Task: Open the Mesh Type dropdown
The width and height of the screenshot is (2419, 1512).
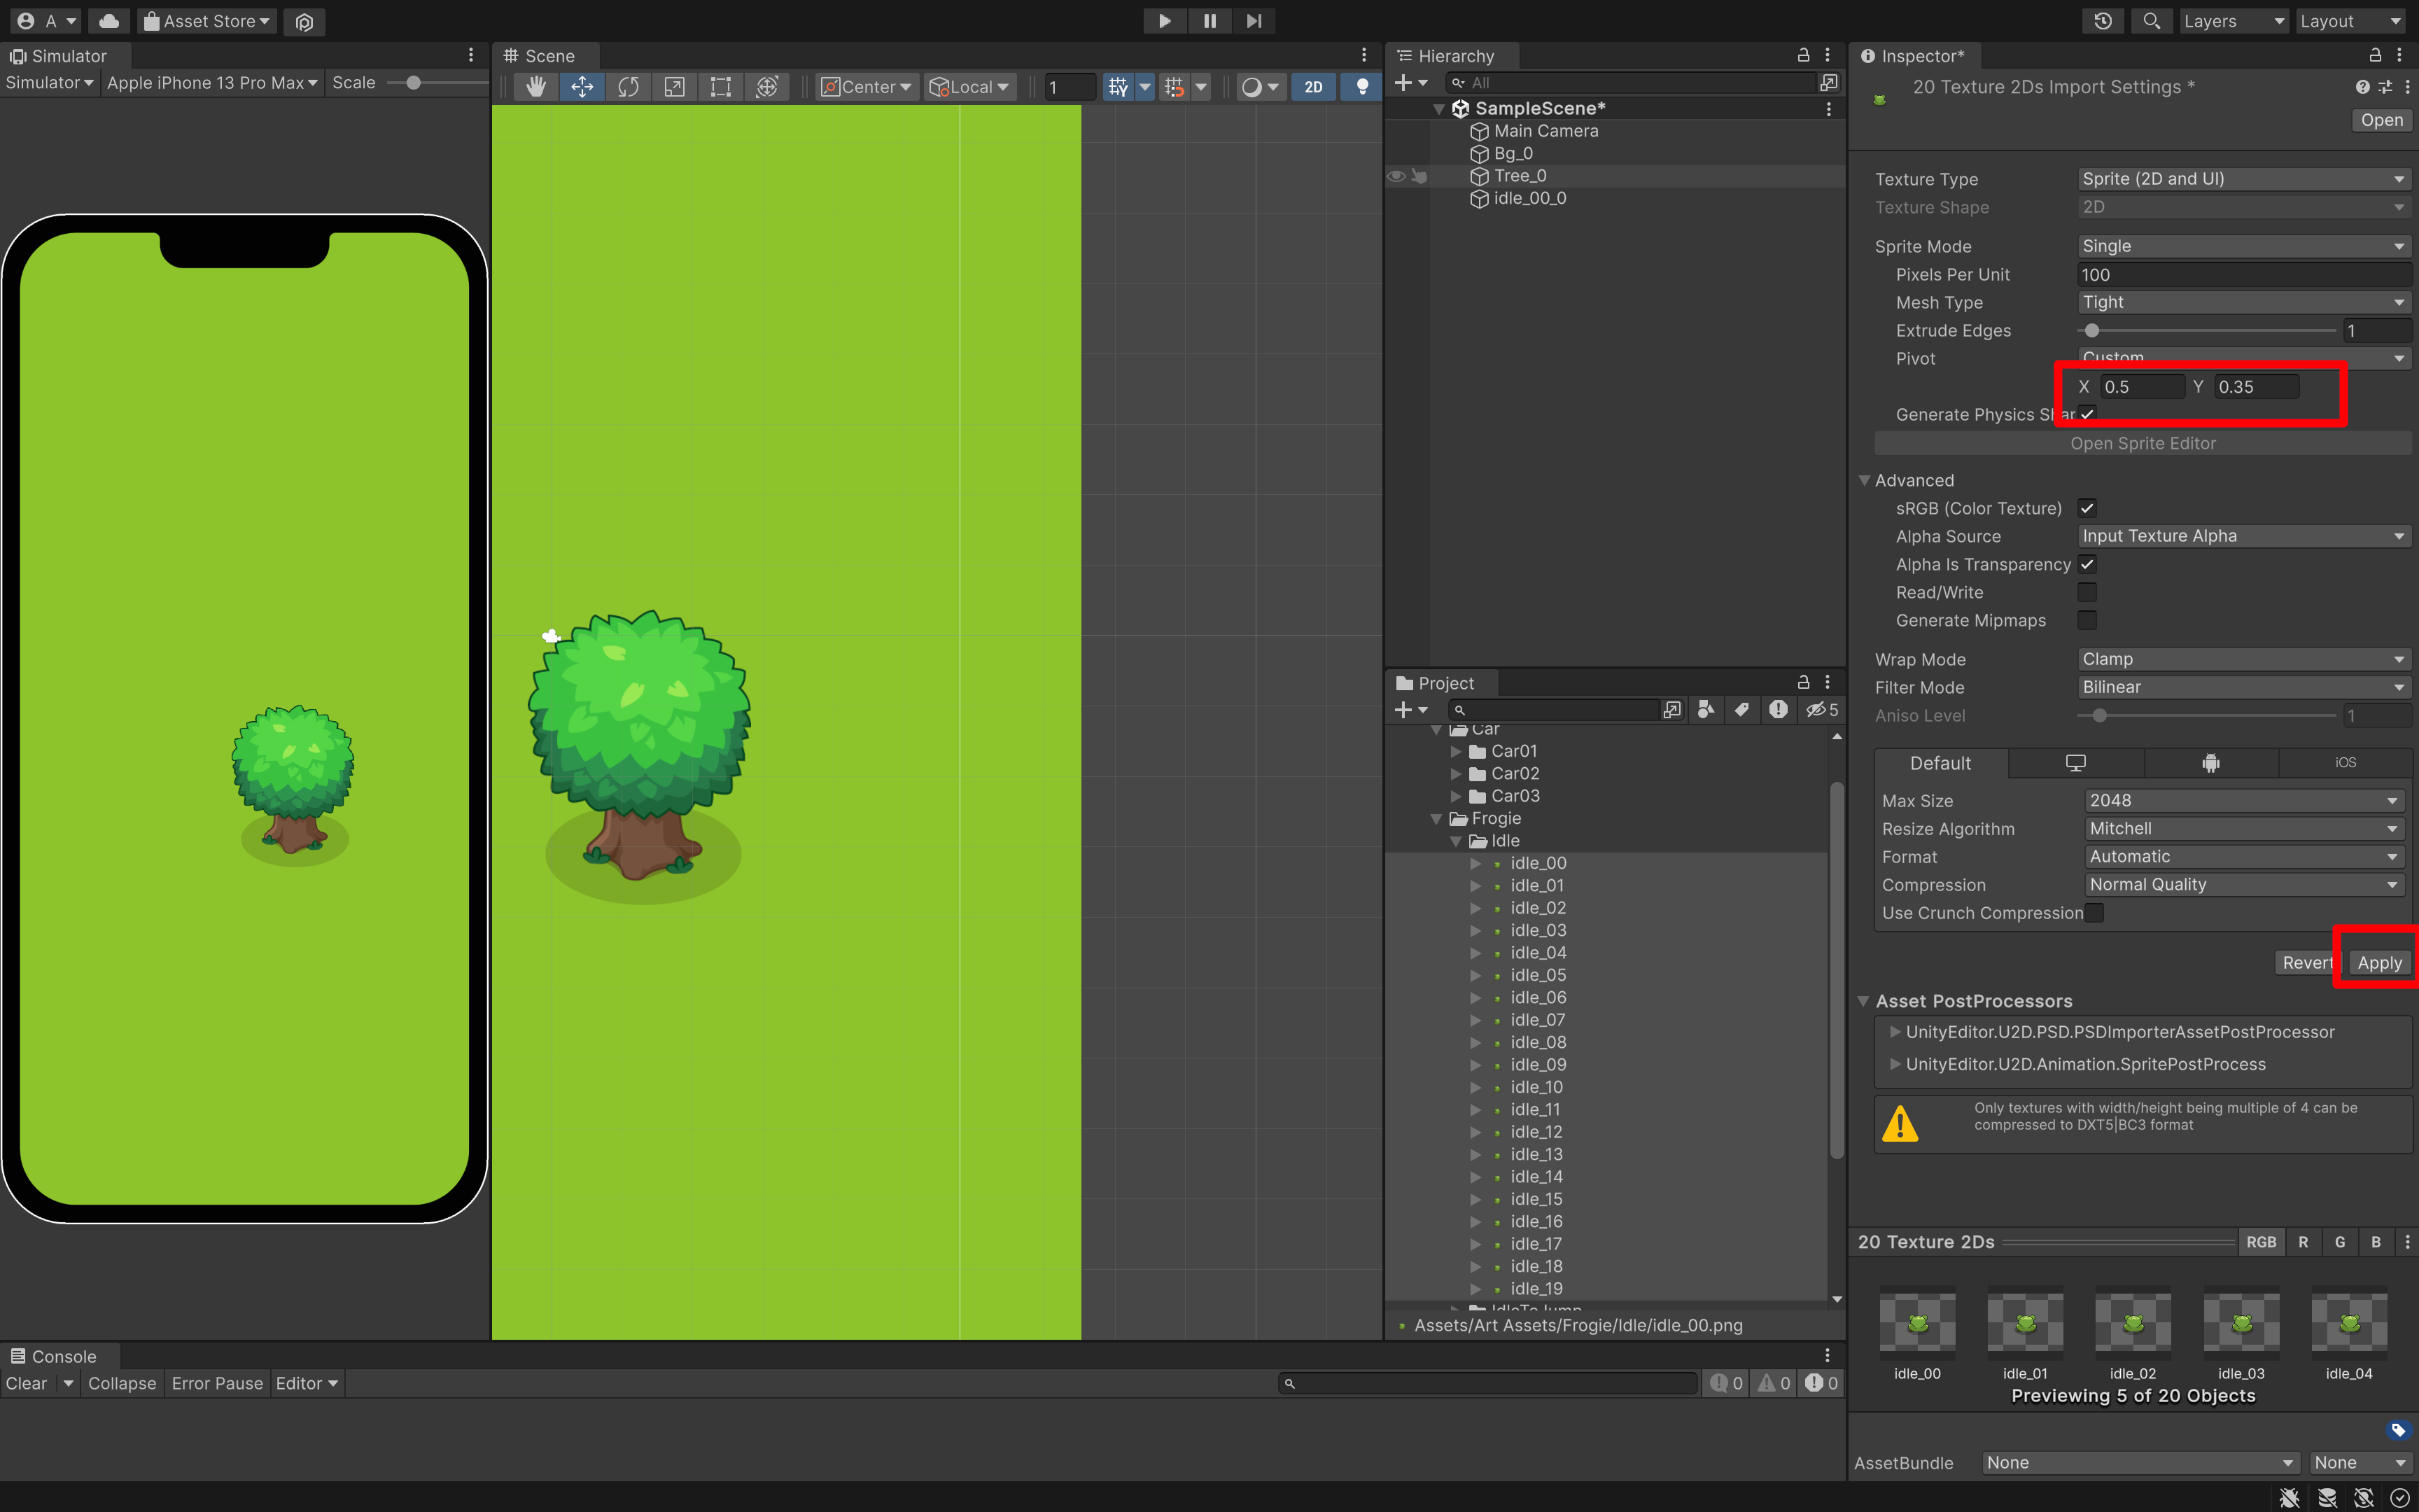Action: (2243, 302)
